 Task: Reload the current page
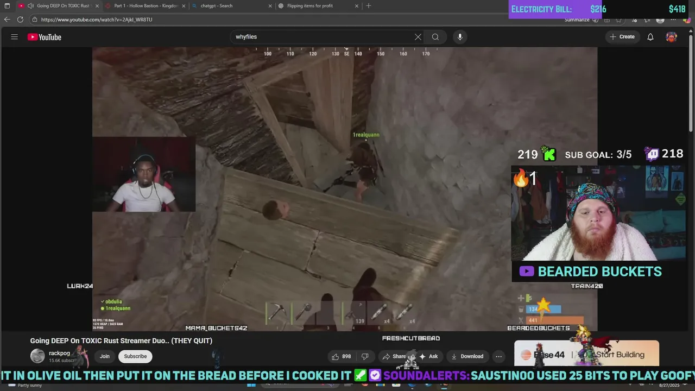tap(20, 20)
